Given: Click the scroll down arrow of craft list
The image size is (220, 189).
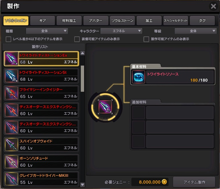Looking at the screenshot, I should [x=82, y=185].
